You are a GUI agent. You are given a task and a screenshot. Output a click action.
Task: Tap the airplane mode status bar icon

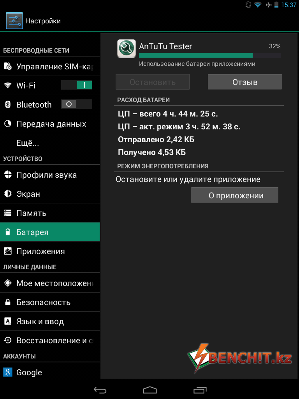tap(269, 5)
